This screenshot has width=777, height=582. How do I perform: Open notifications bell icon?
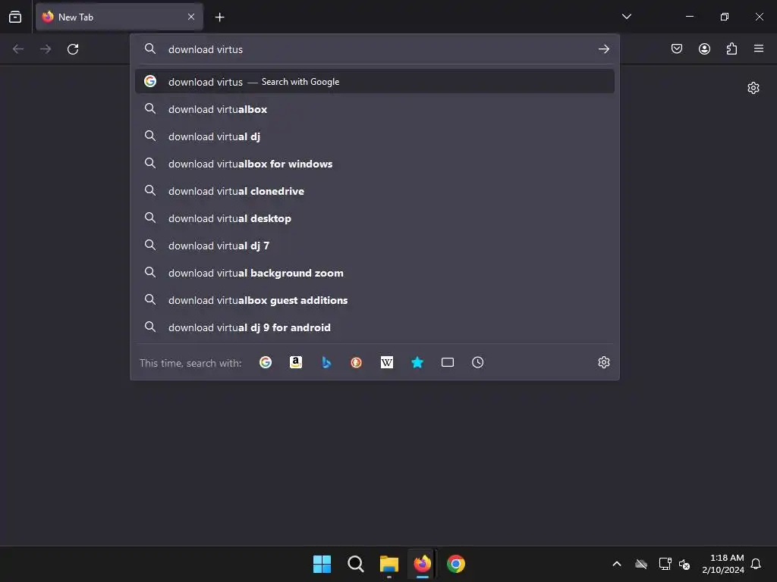tap(757, 564)
